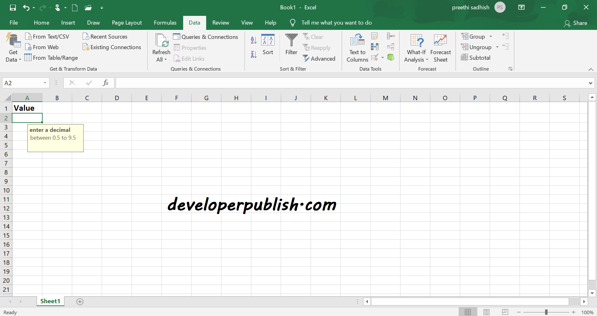
Task: Click the formula bar input field
Action: 351,83
